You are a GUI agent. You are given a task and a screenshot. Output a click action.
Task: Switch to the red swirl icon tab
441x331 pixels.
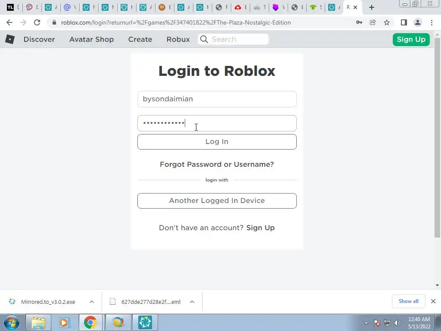tap(32, 8)
